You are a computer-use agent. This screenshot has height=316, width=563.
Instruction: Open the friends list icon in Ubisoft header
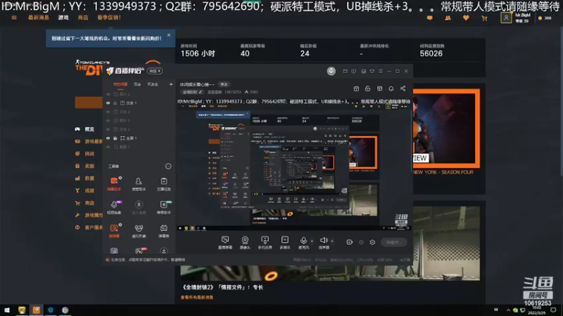point(448,18)
